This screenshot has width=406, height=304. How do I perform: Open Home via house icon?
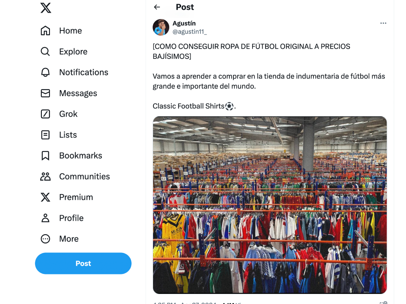click(x=45, y=30)
